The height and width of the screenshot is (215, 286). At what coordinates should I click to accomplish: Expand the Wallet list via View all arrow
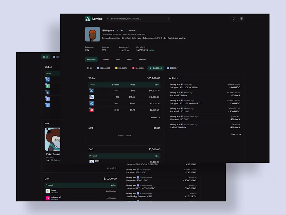pyautogui.click(x=155, y=117)
